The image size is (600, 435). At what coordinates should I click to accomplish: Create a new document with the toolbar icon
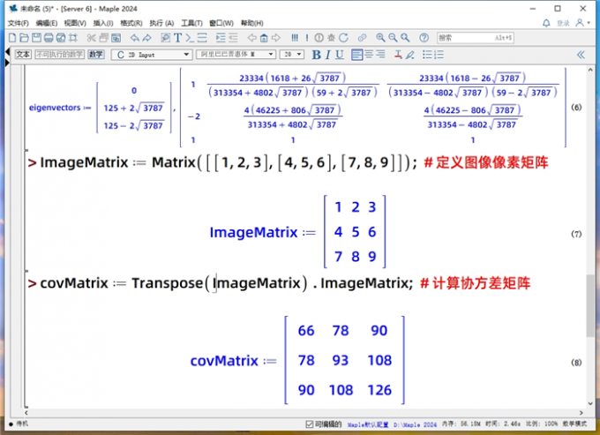point(12,37)
